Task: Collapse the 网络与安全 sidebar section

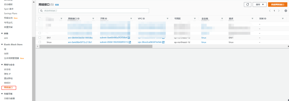Action: click(2, 65)
